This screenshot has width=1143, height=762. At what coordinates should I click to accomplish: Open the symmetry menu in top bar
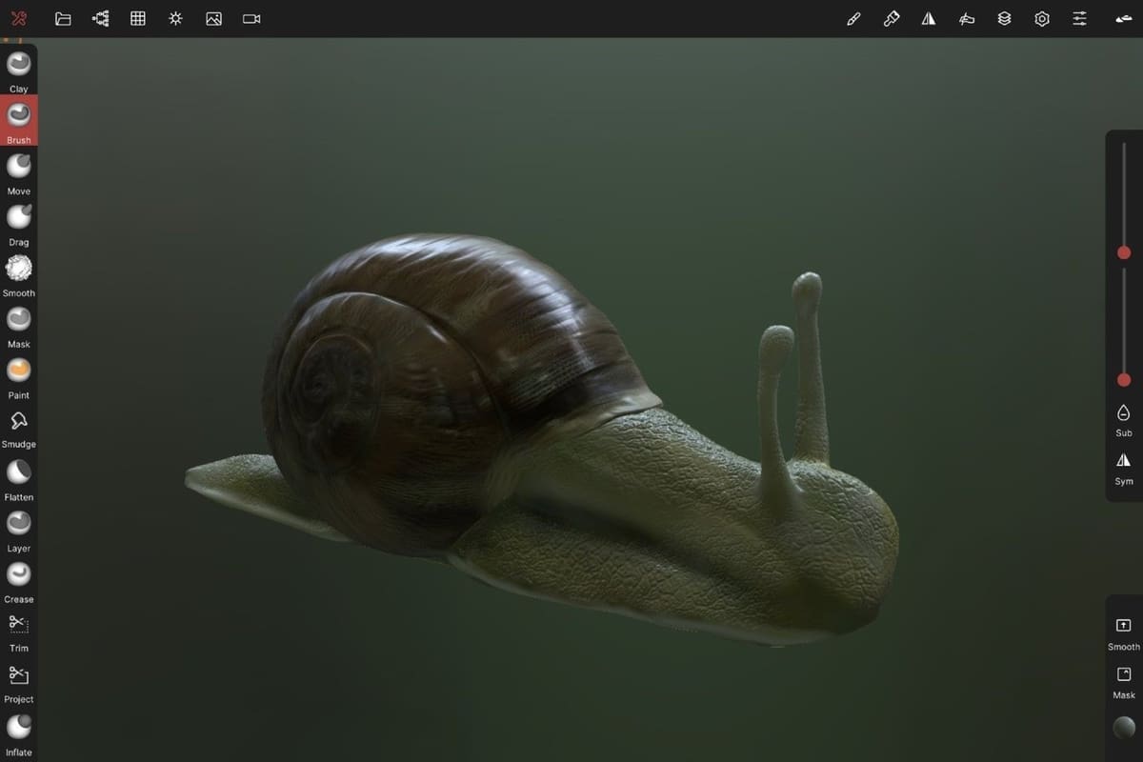929,19
